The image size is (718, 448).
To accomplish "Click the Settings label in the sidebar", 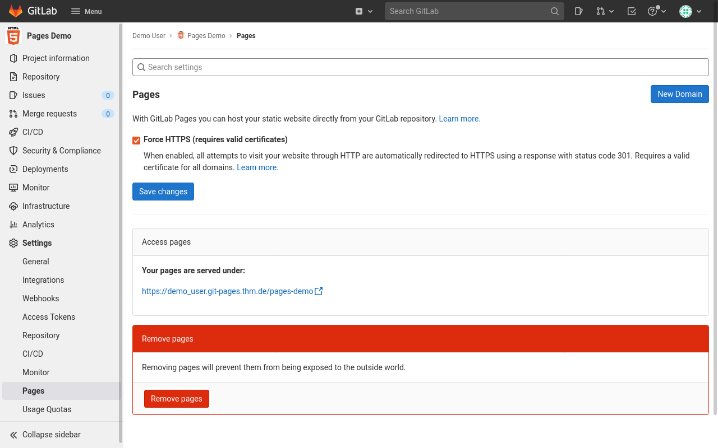I will pos(37,243).
